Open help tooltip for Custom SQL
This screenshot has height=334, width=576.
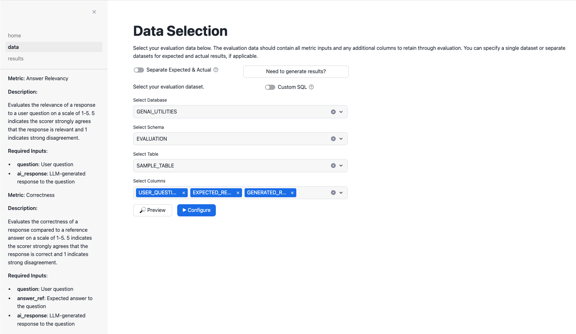311,87
